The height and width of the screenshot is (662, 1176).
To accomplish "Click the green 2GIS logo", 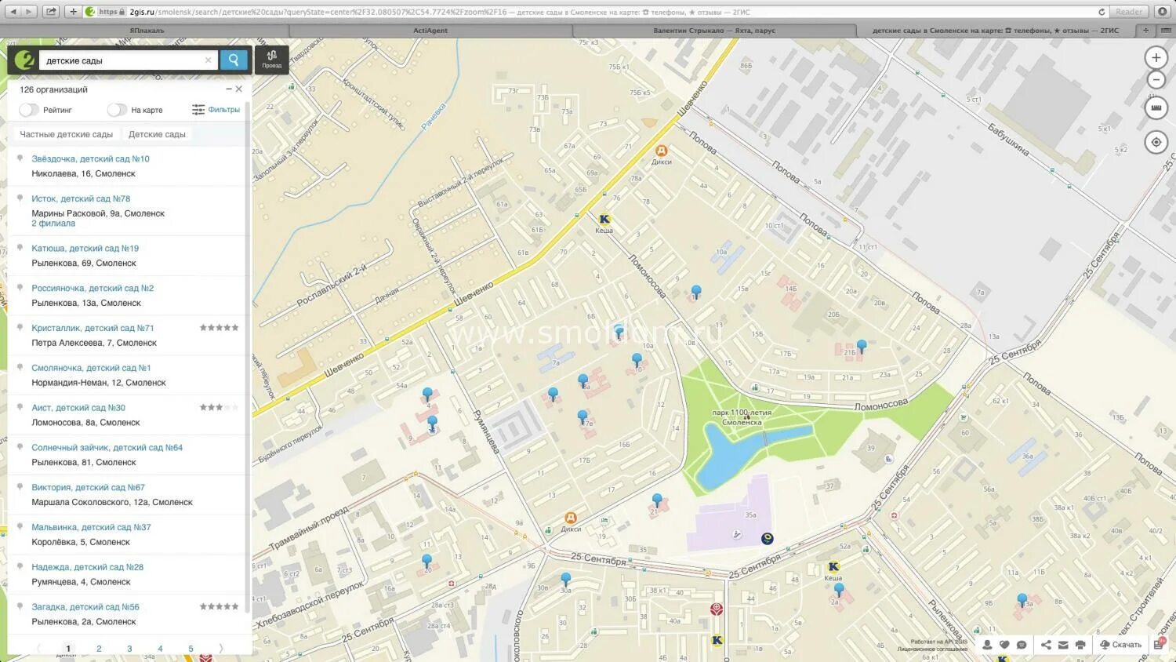I will [x=24, y=60].
